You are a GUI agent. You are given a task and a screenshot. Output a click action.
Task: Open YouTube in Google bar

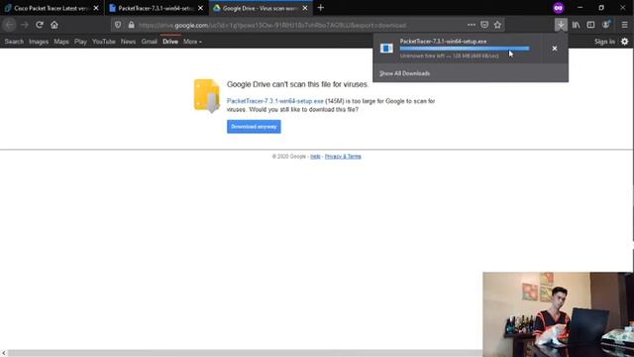point(103,42)
